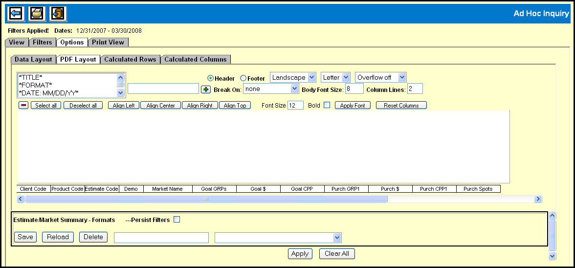Click the Clear All button

click(x=337, y=254)
